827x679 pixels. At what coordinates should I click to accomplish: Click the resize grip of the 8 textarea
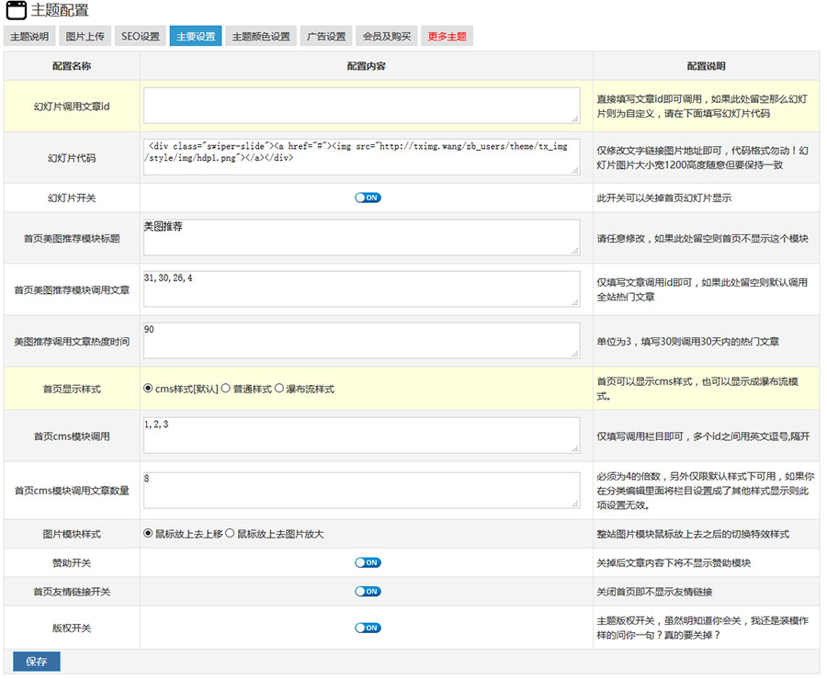[x=575, y=504]
